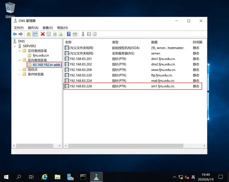Screen dimensions: 229x182
Task: Expand the 条件转发器 node
Action: (19, 74)
